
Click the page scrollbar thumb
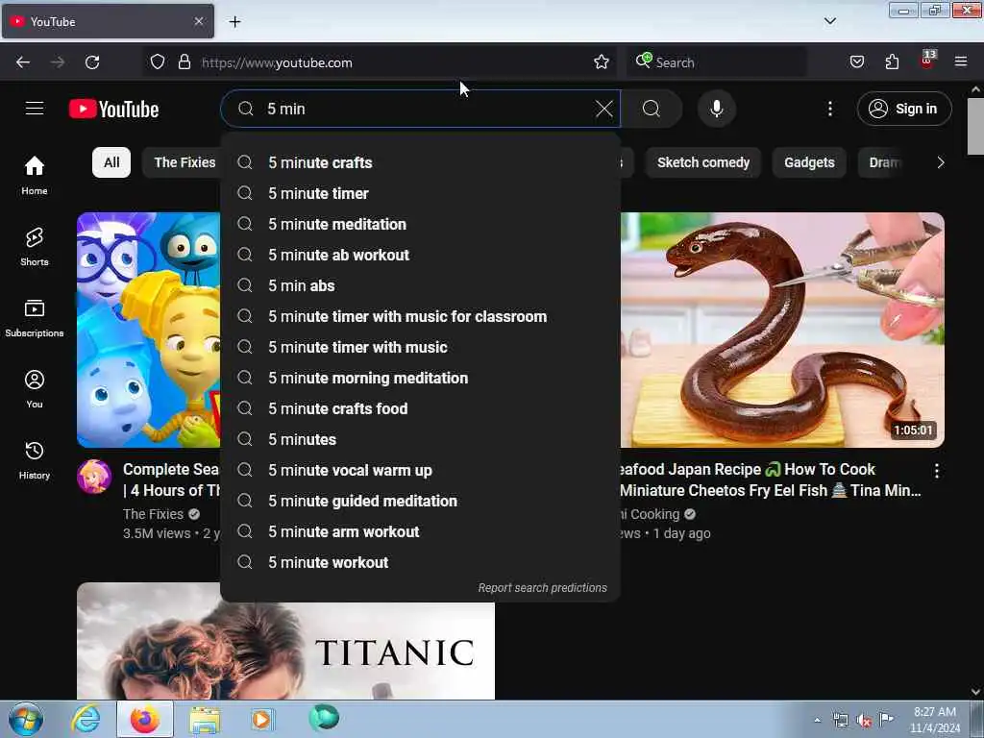(x=975, y=126)
